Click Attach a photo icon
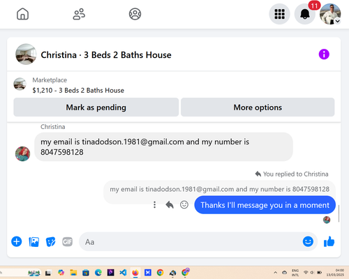Image resolution: width=349 pixels, height=279 pixels. pos(34,242)
